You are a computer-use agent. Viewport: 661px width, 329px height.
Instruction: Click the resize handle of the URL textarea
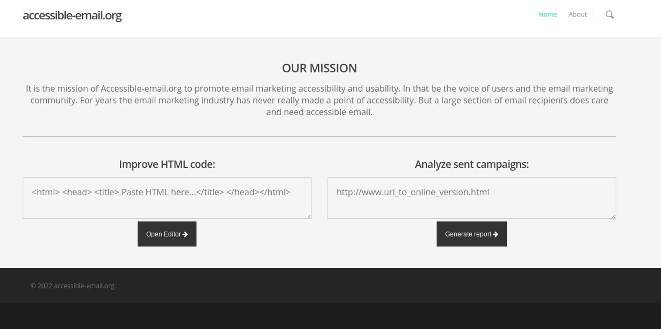(614, 216)
